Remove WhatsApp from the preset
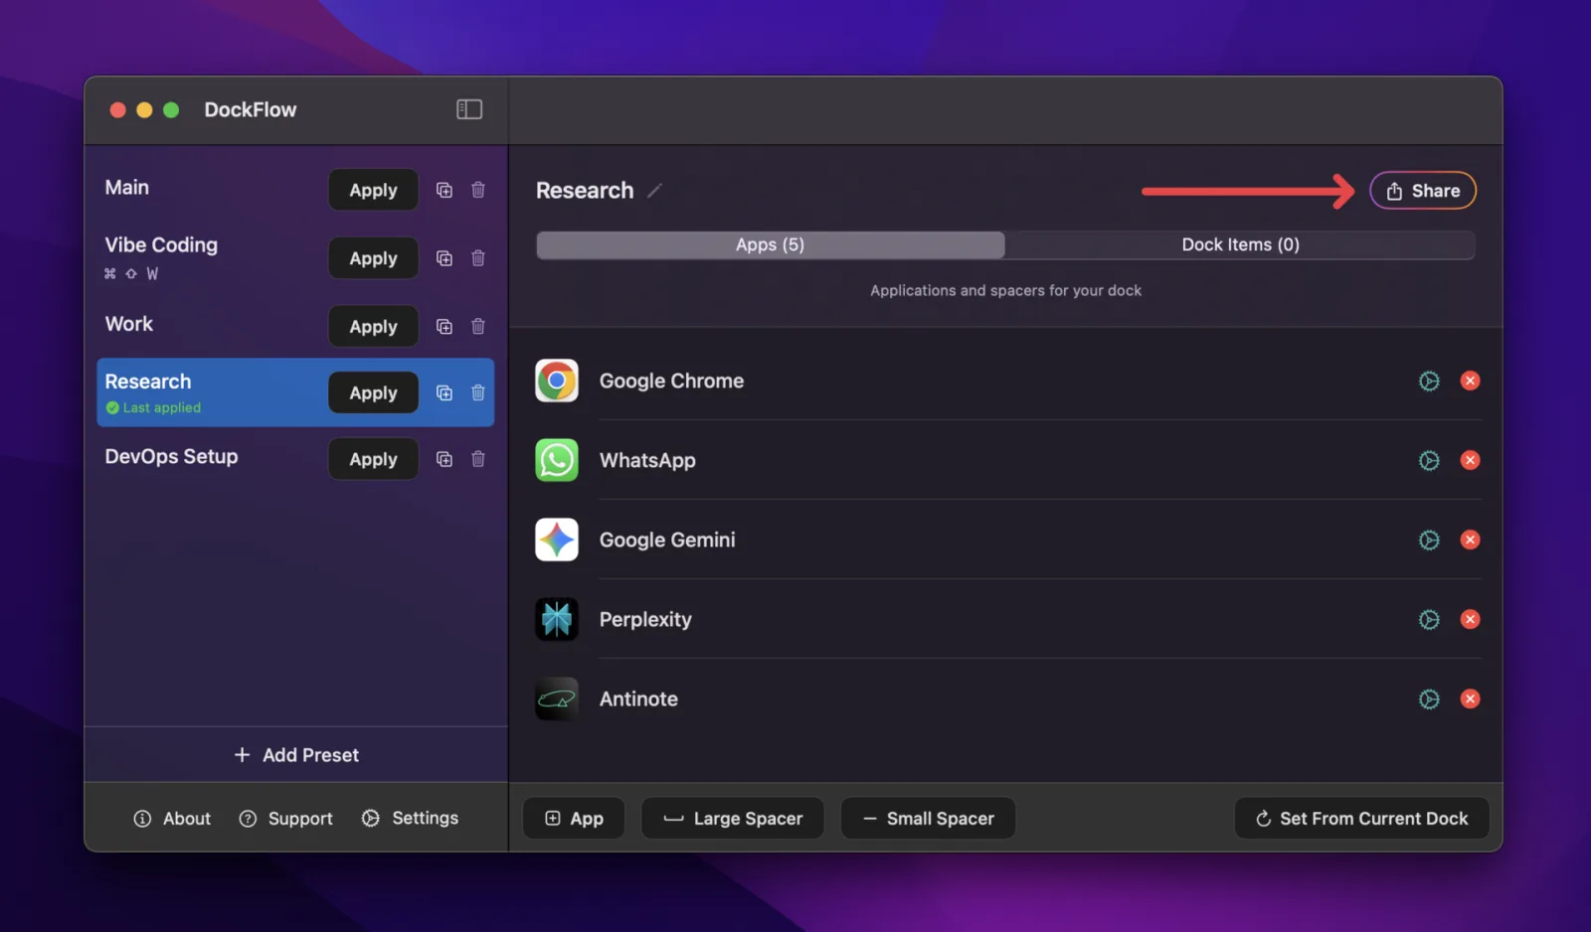The image size is (1591, 932). coord(1470,460)
